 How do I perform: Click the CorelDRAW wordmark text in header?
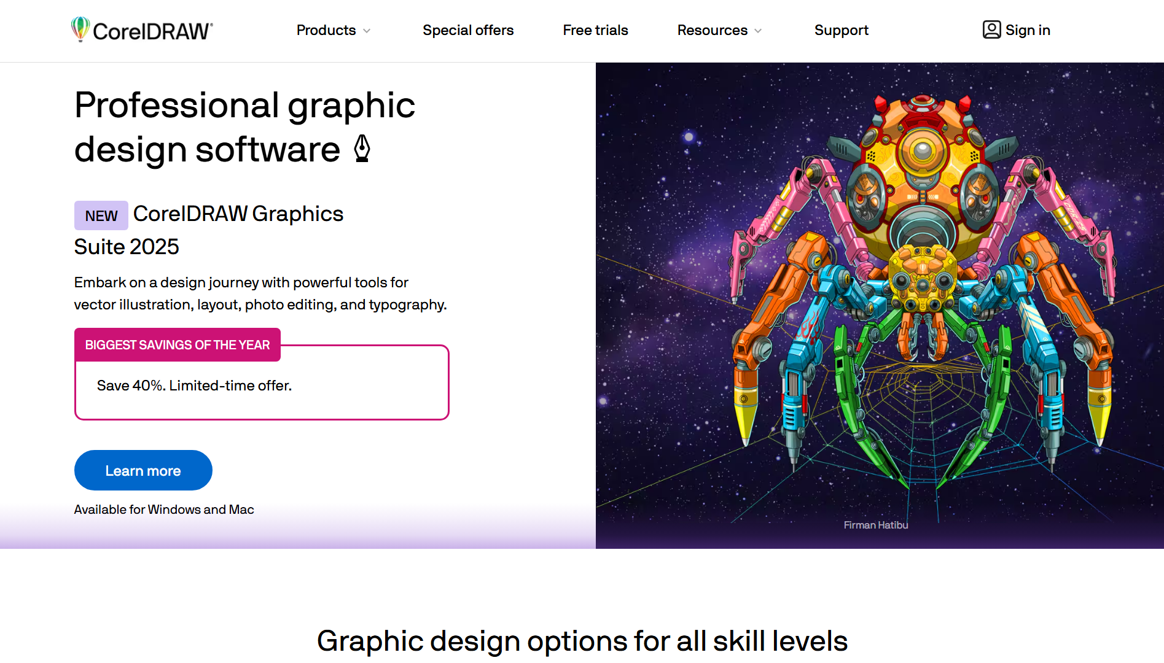tap(152, 31)
